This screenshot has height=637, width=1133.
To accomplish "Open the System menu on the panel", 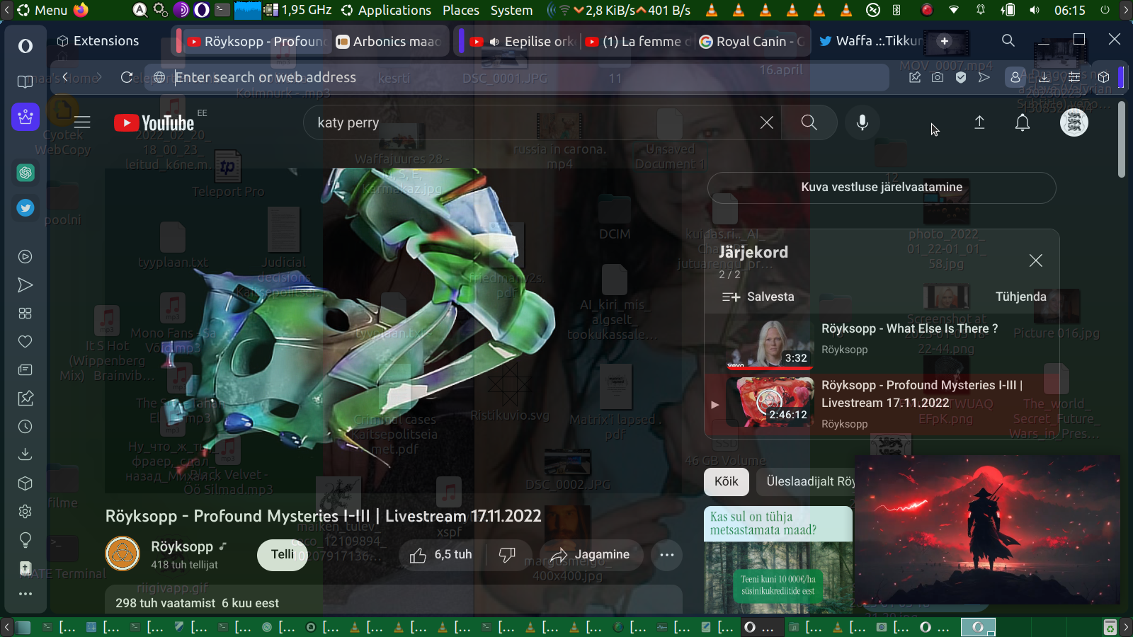I will point(511,10).
